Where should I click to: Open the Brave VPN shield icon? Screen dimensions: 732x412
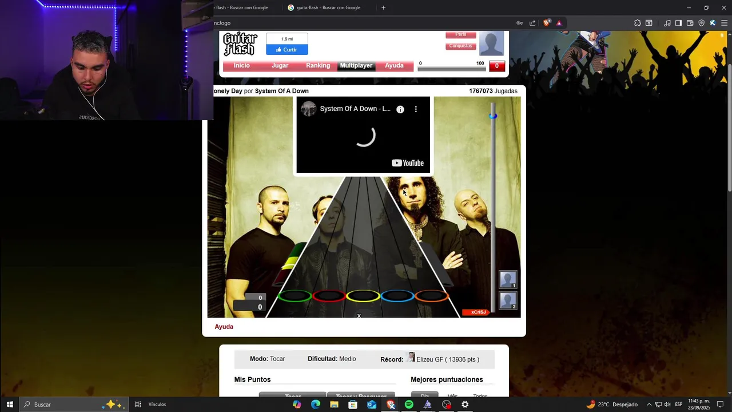(x=701, y=23)
